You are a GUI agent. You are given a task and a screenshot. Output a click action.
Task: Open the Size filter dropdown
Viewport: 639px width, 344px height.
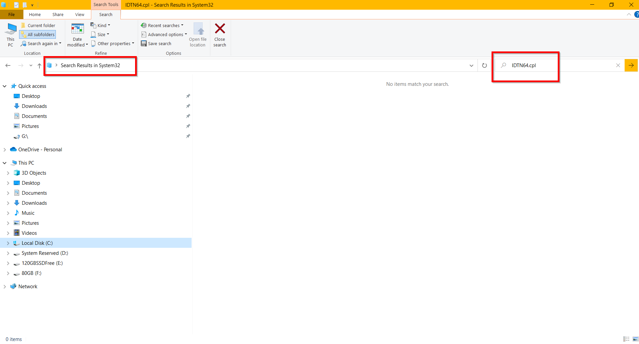point(100,34)
